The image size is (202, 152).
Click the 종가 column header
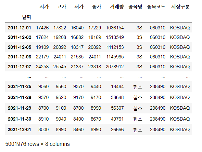coord(97,7)
